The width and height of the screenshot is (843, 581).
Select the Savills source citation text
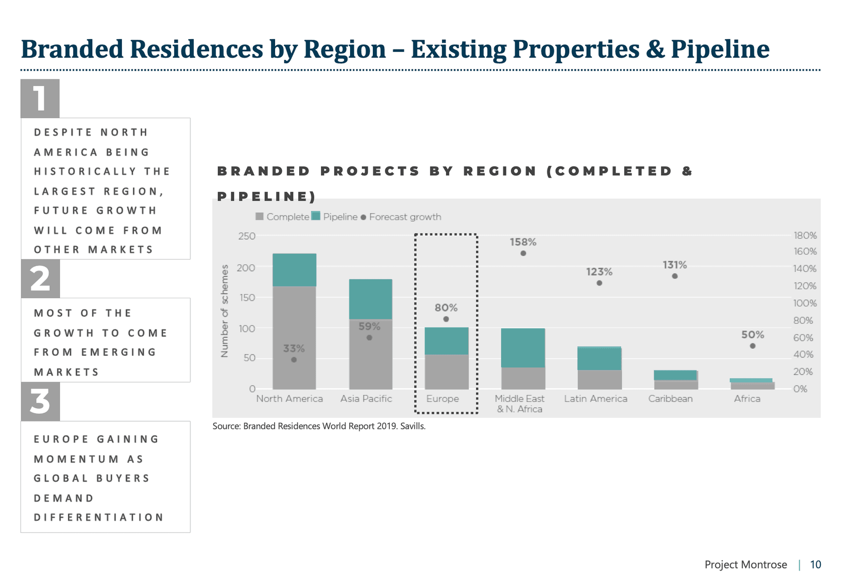coord(319,426)
